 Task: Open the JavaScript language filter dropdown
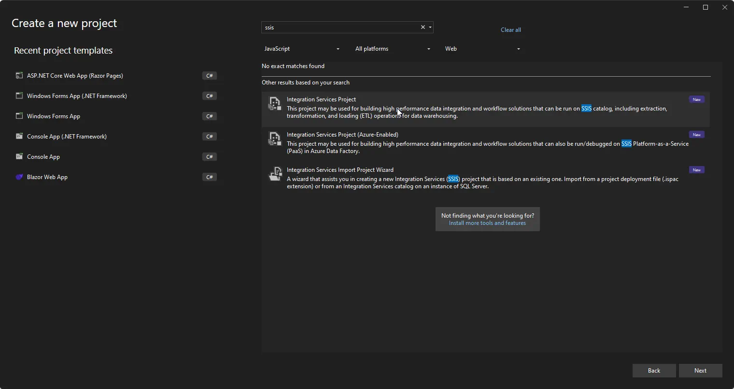click(x=302, y=49)
